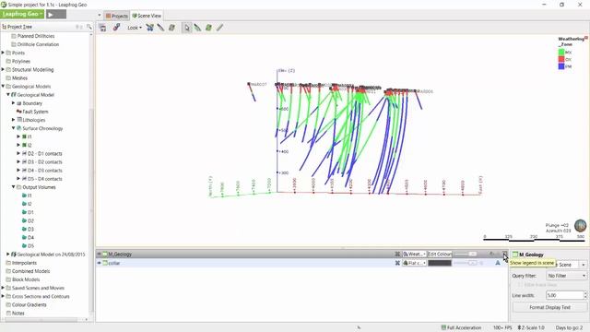Click the Line width input field
Viewport: 590px width, 332px height.
565,295
